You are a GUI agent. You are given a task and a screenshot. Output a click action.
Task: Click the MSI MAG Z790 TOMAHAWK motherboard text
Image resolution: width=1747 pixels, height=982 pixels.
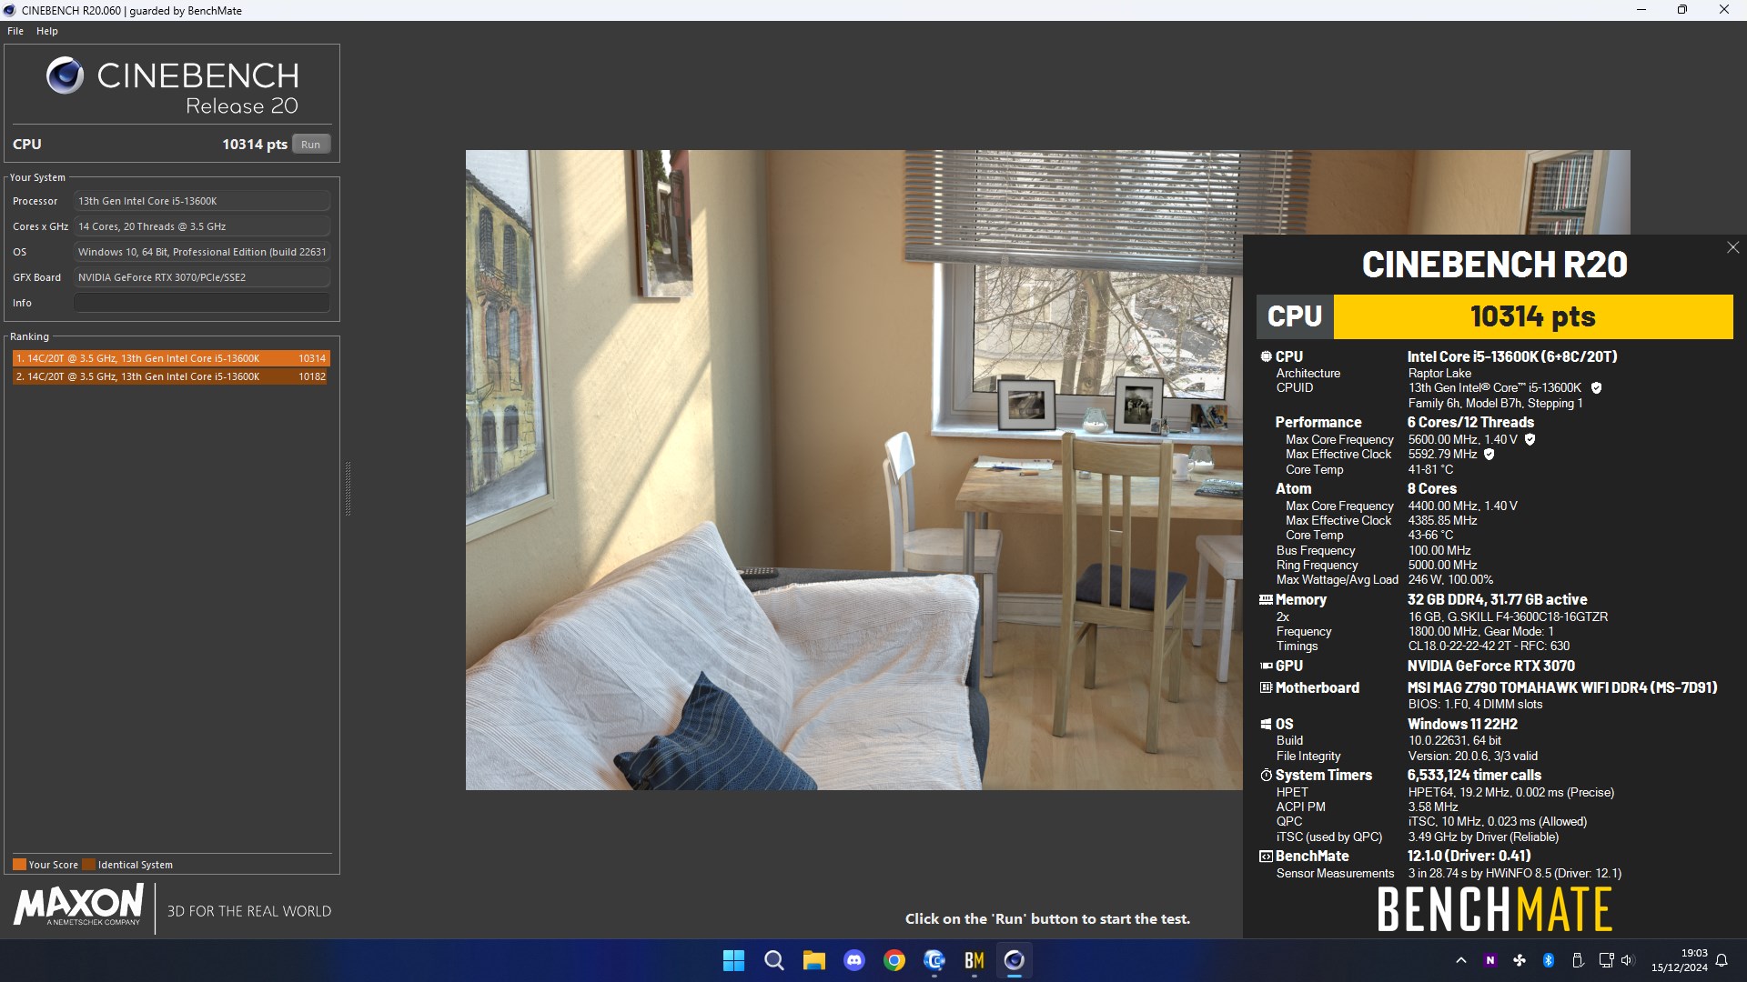click(1562, 688)
